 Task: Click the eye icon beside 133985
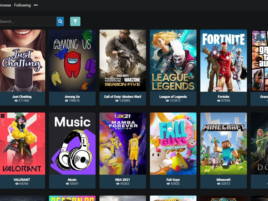coord(117,101)
